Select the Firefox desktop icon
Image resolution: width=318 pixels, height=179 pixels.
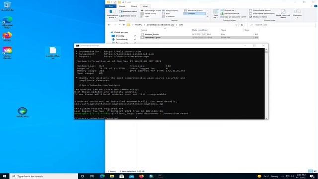[x=7, y=36]
